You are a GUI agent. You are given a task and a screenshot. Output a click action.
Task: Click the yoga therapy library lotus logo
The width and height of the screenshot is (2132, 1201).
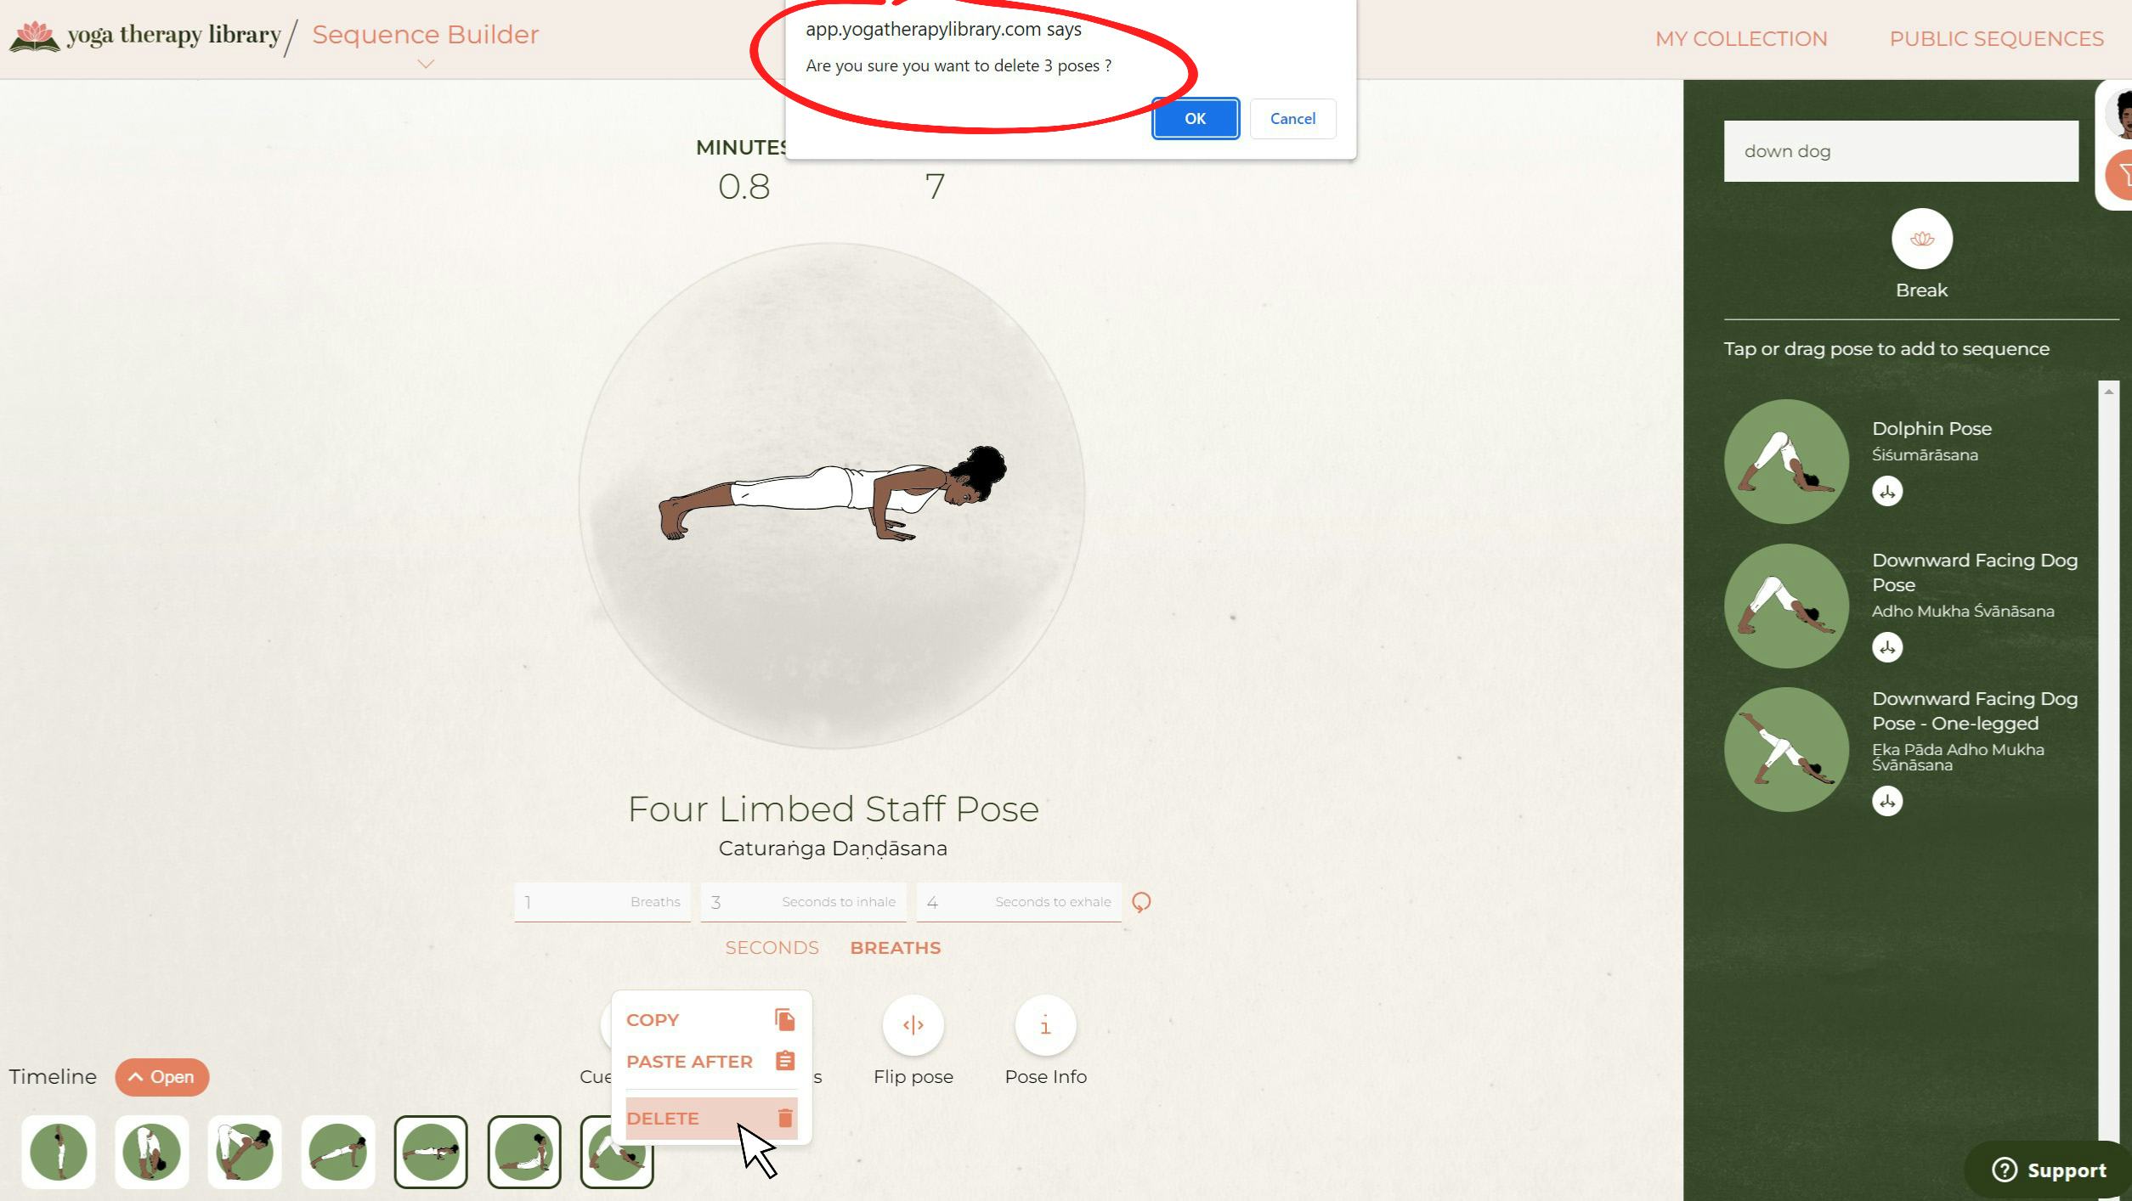pyautogui.click(x=34, y=37)
